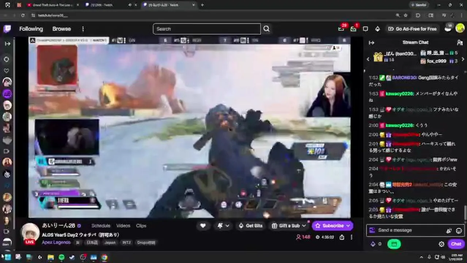Open the Prime loot crown icon with badge 28
This screenshot has height=263, width=467.
click(341, 29)
